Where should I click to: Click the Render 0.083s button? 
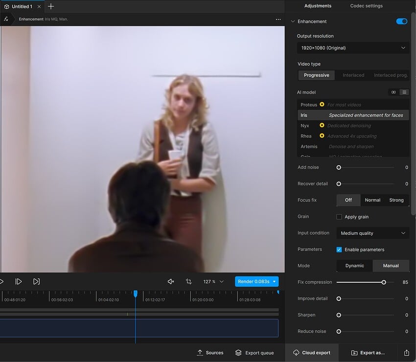click(254, 281)
